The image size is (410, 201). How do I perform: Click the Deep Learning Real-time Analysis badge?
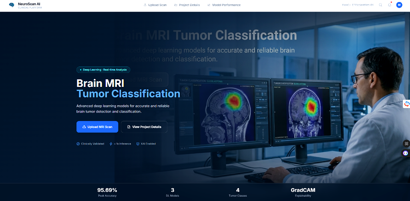pyautogui.click(x=103, y=70)
